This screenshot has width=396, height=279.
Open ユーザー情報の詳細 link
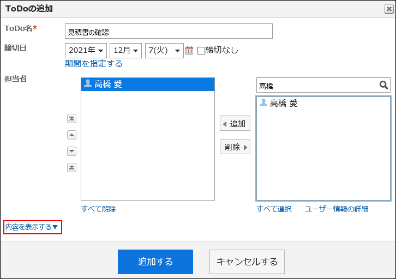(x=337, y=209)
